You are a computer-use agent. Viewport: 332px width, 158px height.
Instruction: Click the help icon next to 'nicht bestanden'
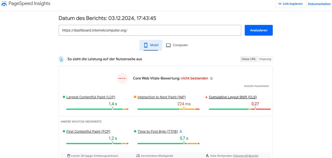click(x=211, y=78)
